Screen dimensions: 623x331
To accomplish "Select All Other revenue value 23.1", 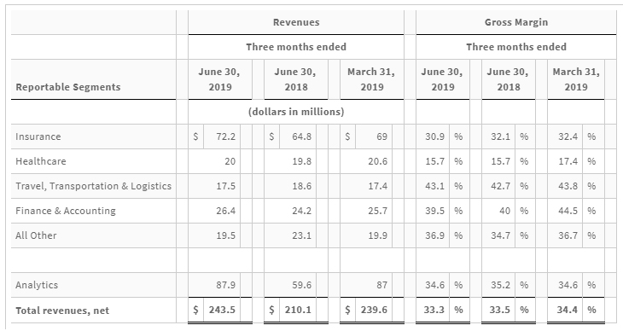I will click(x=301, y=235).
